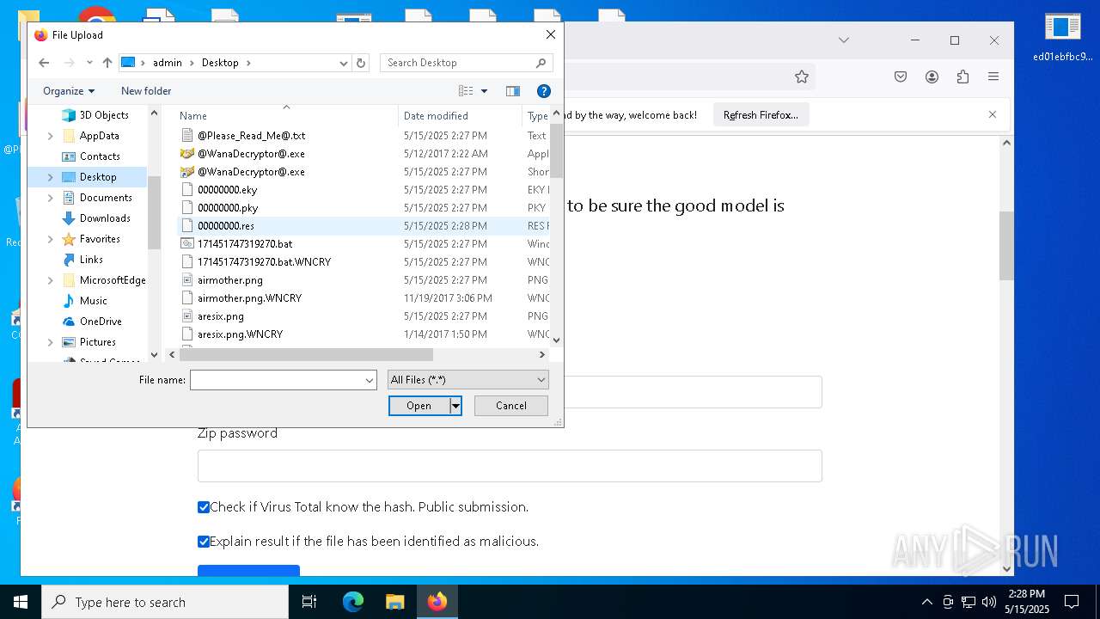1100x619 pixels.
Task: Open Task View on taskbar
Action: [309, 602]
